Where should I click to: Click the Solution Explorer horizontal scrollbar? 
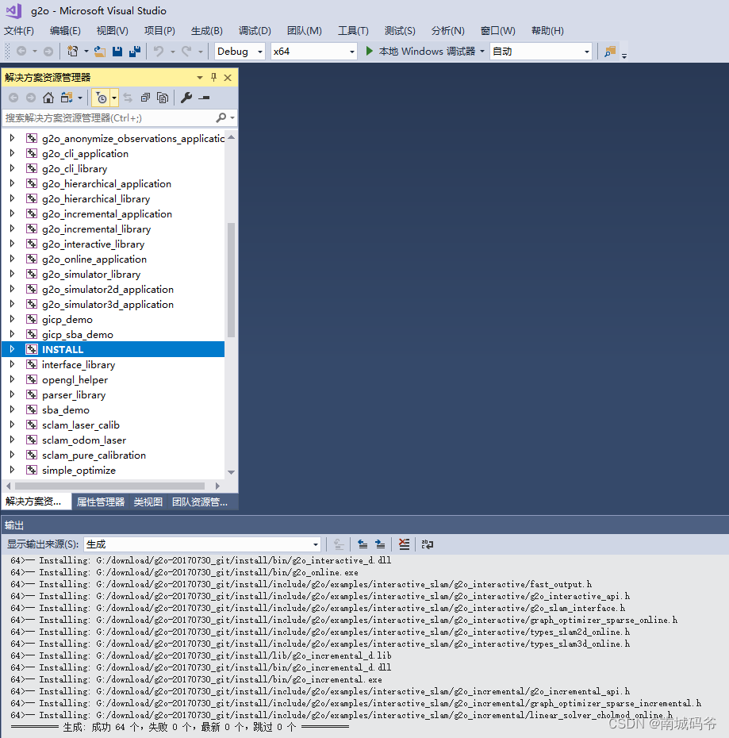click(x=109, y=486)
